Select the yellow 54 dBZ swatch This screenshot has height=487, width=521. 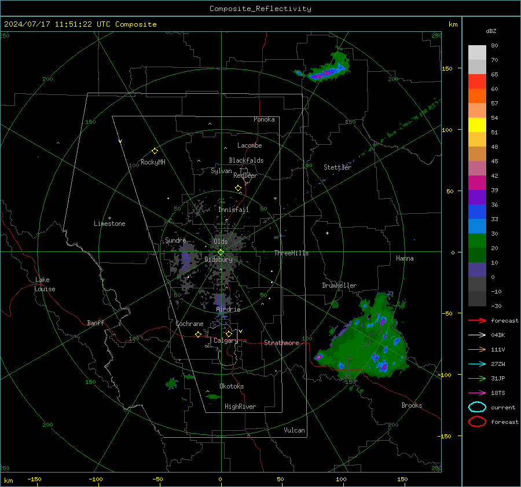[477, 125]
